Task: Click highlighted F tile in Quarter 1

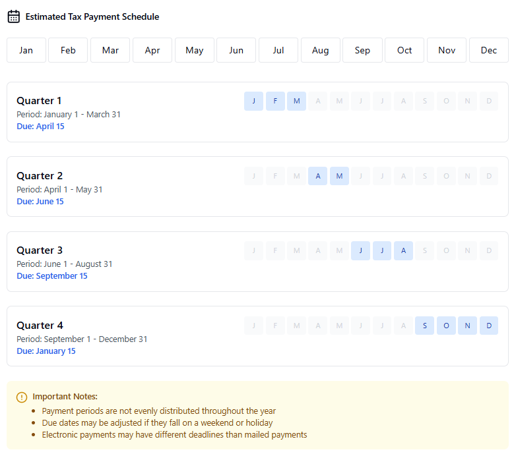Action: [275, 101]
